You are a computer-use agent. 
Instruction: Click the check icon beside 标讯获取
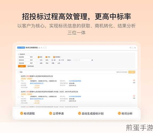[22, 113]
